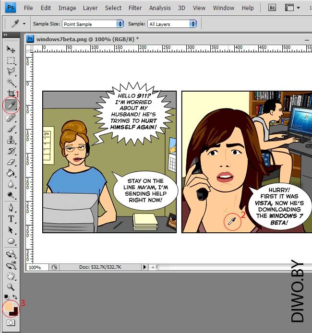Select the Healing Brush tool
This screenshot has height=333, width=312.
(11, 118)
